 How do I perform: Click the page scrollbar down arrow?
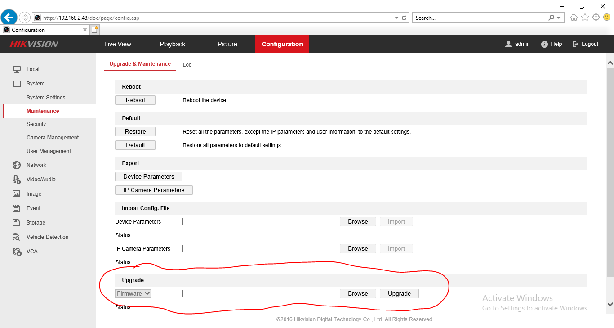[x=610, y=304]
